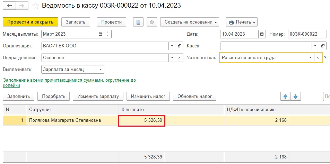Open ВАСИЛЕК ООО organization card icon
The height and width of the screenshot is (164, 330).
tap(180, 46)
